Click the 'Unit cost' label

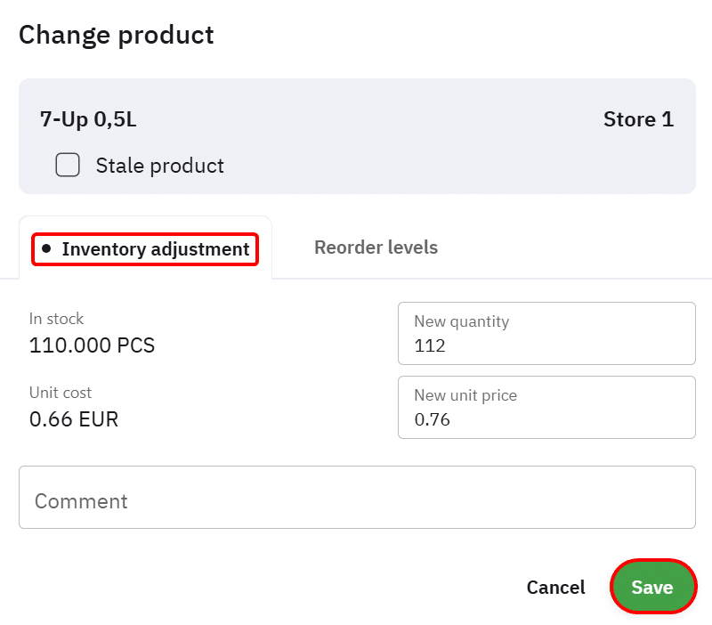61,393
